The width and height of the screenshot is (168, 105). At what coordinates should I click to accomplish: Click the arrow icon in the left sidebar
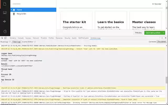(x=4, y=22)
